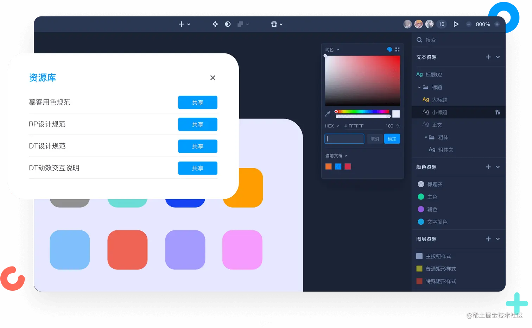Share RP设计规范 with 共享 button

pos(198,124)
